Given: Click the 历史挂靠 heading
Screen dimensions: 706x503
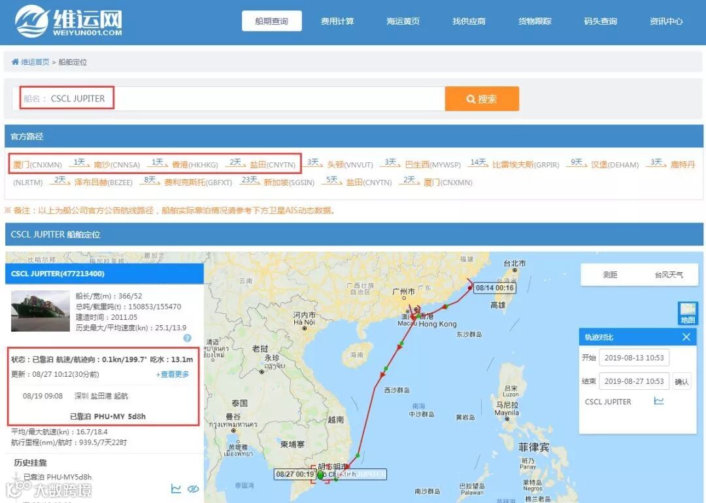Looking at the screenshot, I should [30, 462].
